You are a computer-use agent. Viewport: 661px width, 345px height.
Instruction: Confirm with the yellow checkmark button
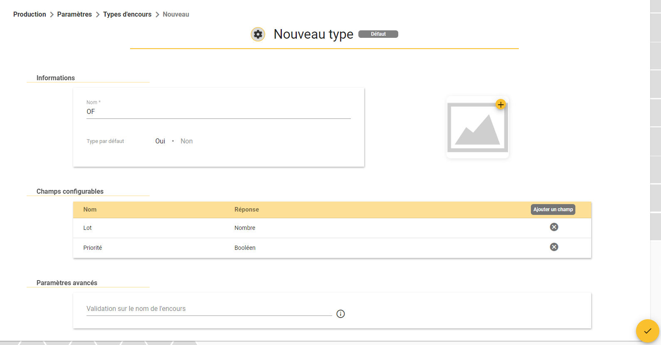coord(647,331)
